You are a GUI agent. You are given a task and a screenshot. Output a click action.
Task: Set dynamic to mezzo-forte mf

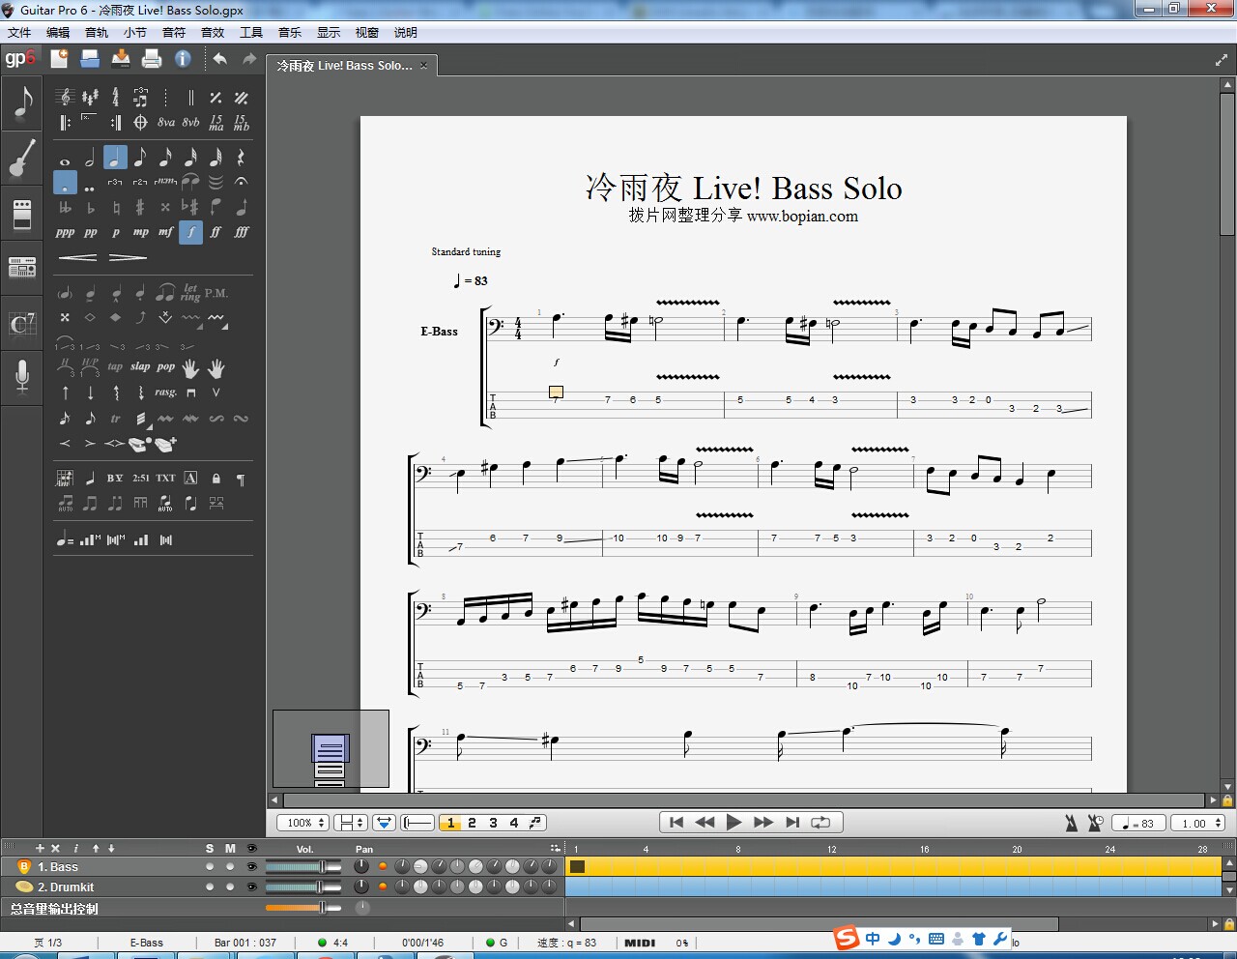coord(165,232)
